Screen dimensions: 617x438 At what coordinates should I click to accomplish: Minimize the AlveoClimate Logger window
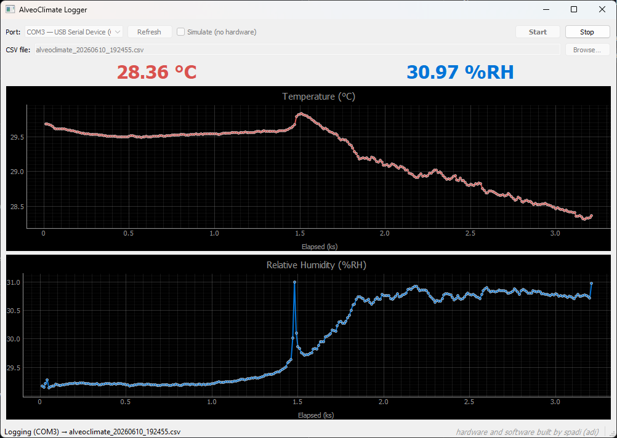[x=546, y=9]
